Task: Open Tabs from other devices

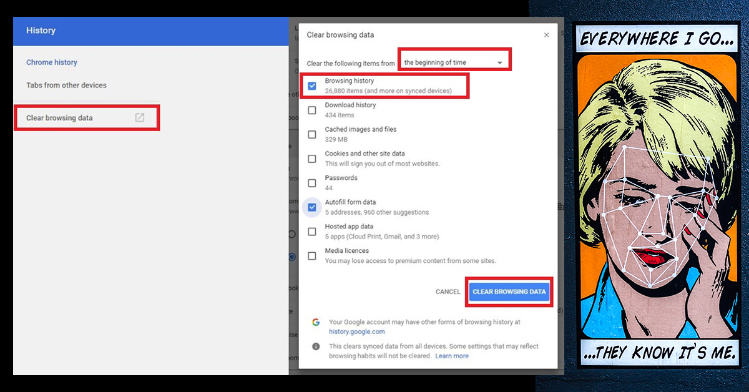Action: (66, 85)
